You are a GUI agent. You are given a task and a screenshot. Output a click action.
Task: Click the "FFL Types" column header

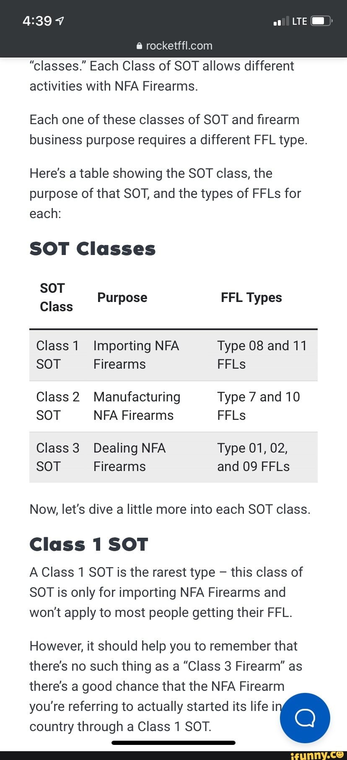[x=251, y=297]
